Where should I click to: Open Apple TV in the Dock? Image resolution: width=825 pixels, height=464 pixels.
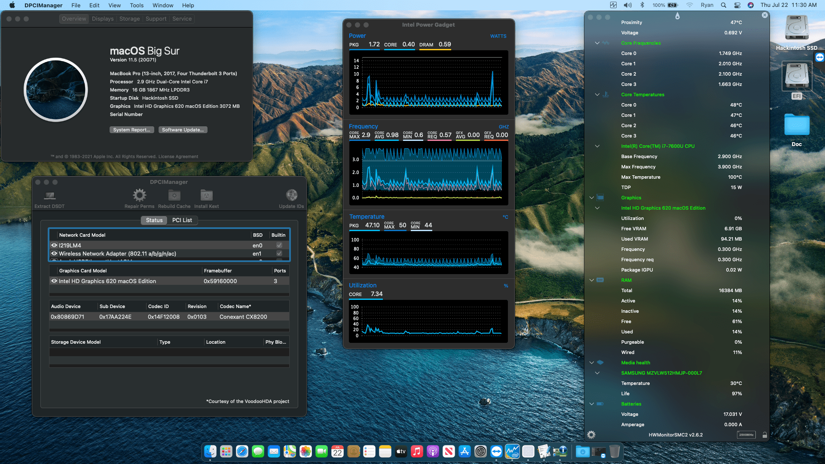pos(401,451)
